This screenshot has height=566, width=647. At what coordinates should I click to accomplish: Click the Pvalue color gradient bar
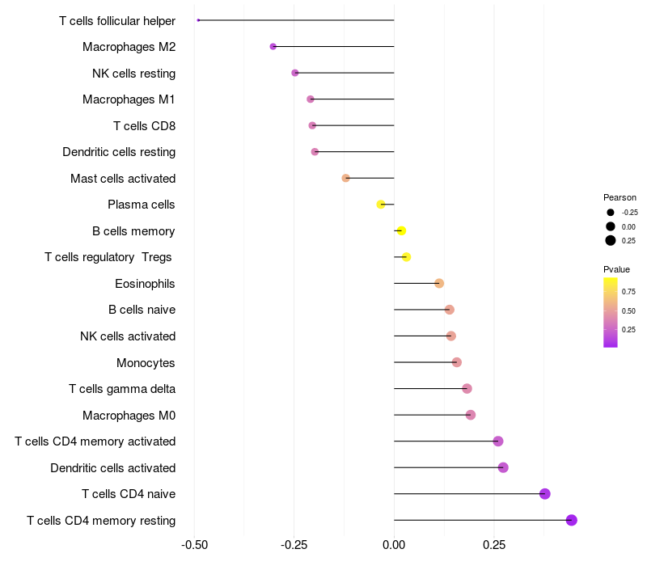point(611,313)
